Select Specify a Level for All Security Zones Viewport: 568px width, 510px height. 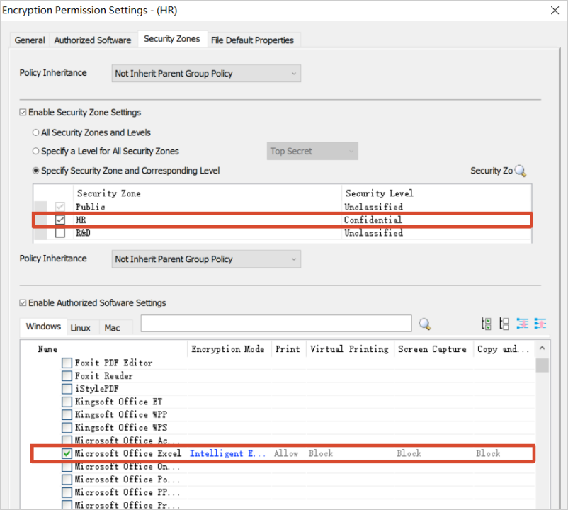[x=35, y=151]
